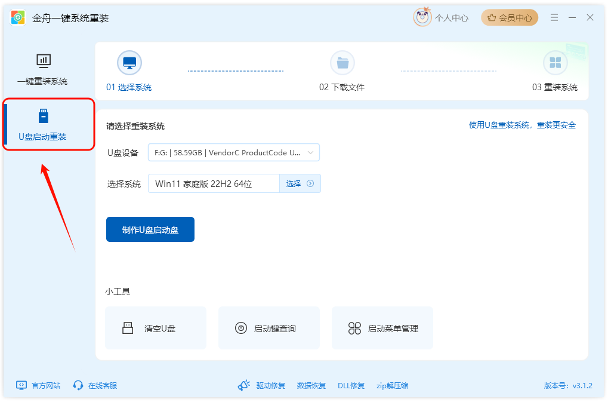Click the 金舟一键系统重装 title text
Viewport: 608px width, 402px height.
[x=70, y=19]
